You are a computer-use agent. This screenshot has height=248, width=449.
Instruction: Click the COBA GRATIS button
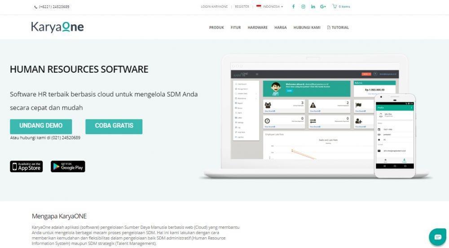click(114, 126)
